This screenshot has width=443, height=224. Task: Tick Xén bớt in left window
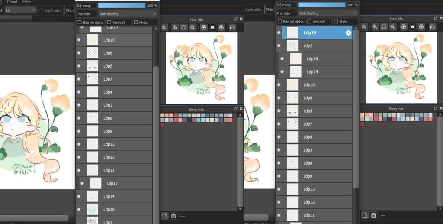point(109,23)
